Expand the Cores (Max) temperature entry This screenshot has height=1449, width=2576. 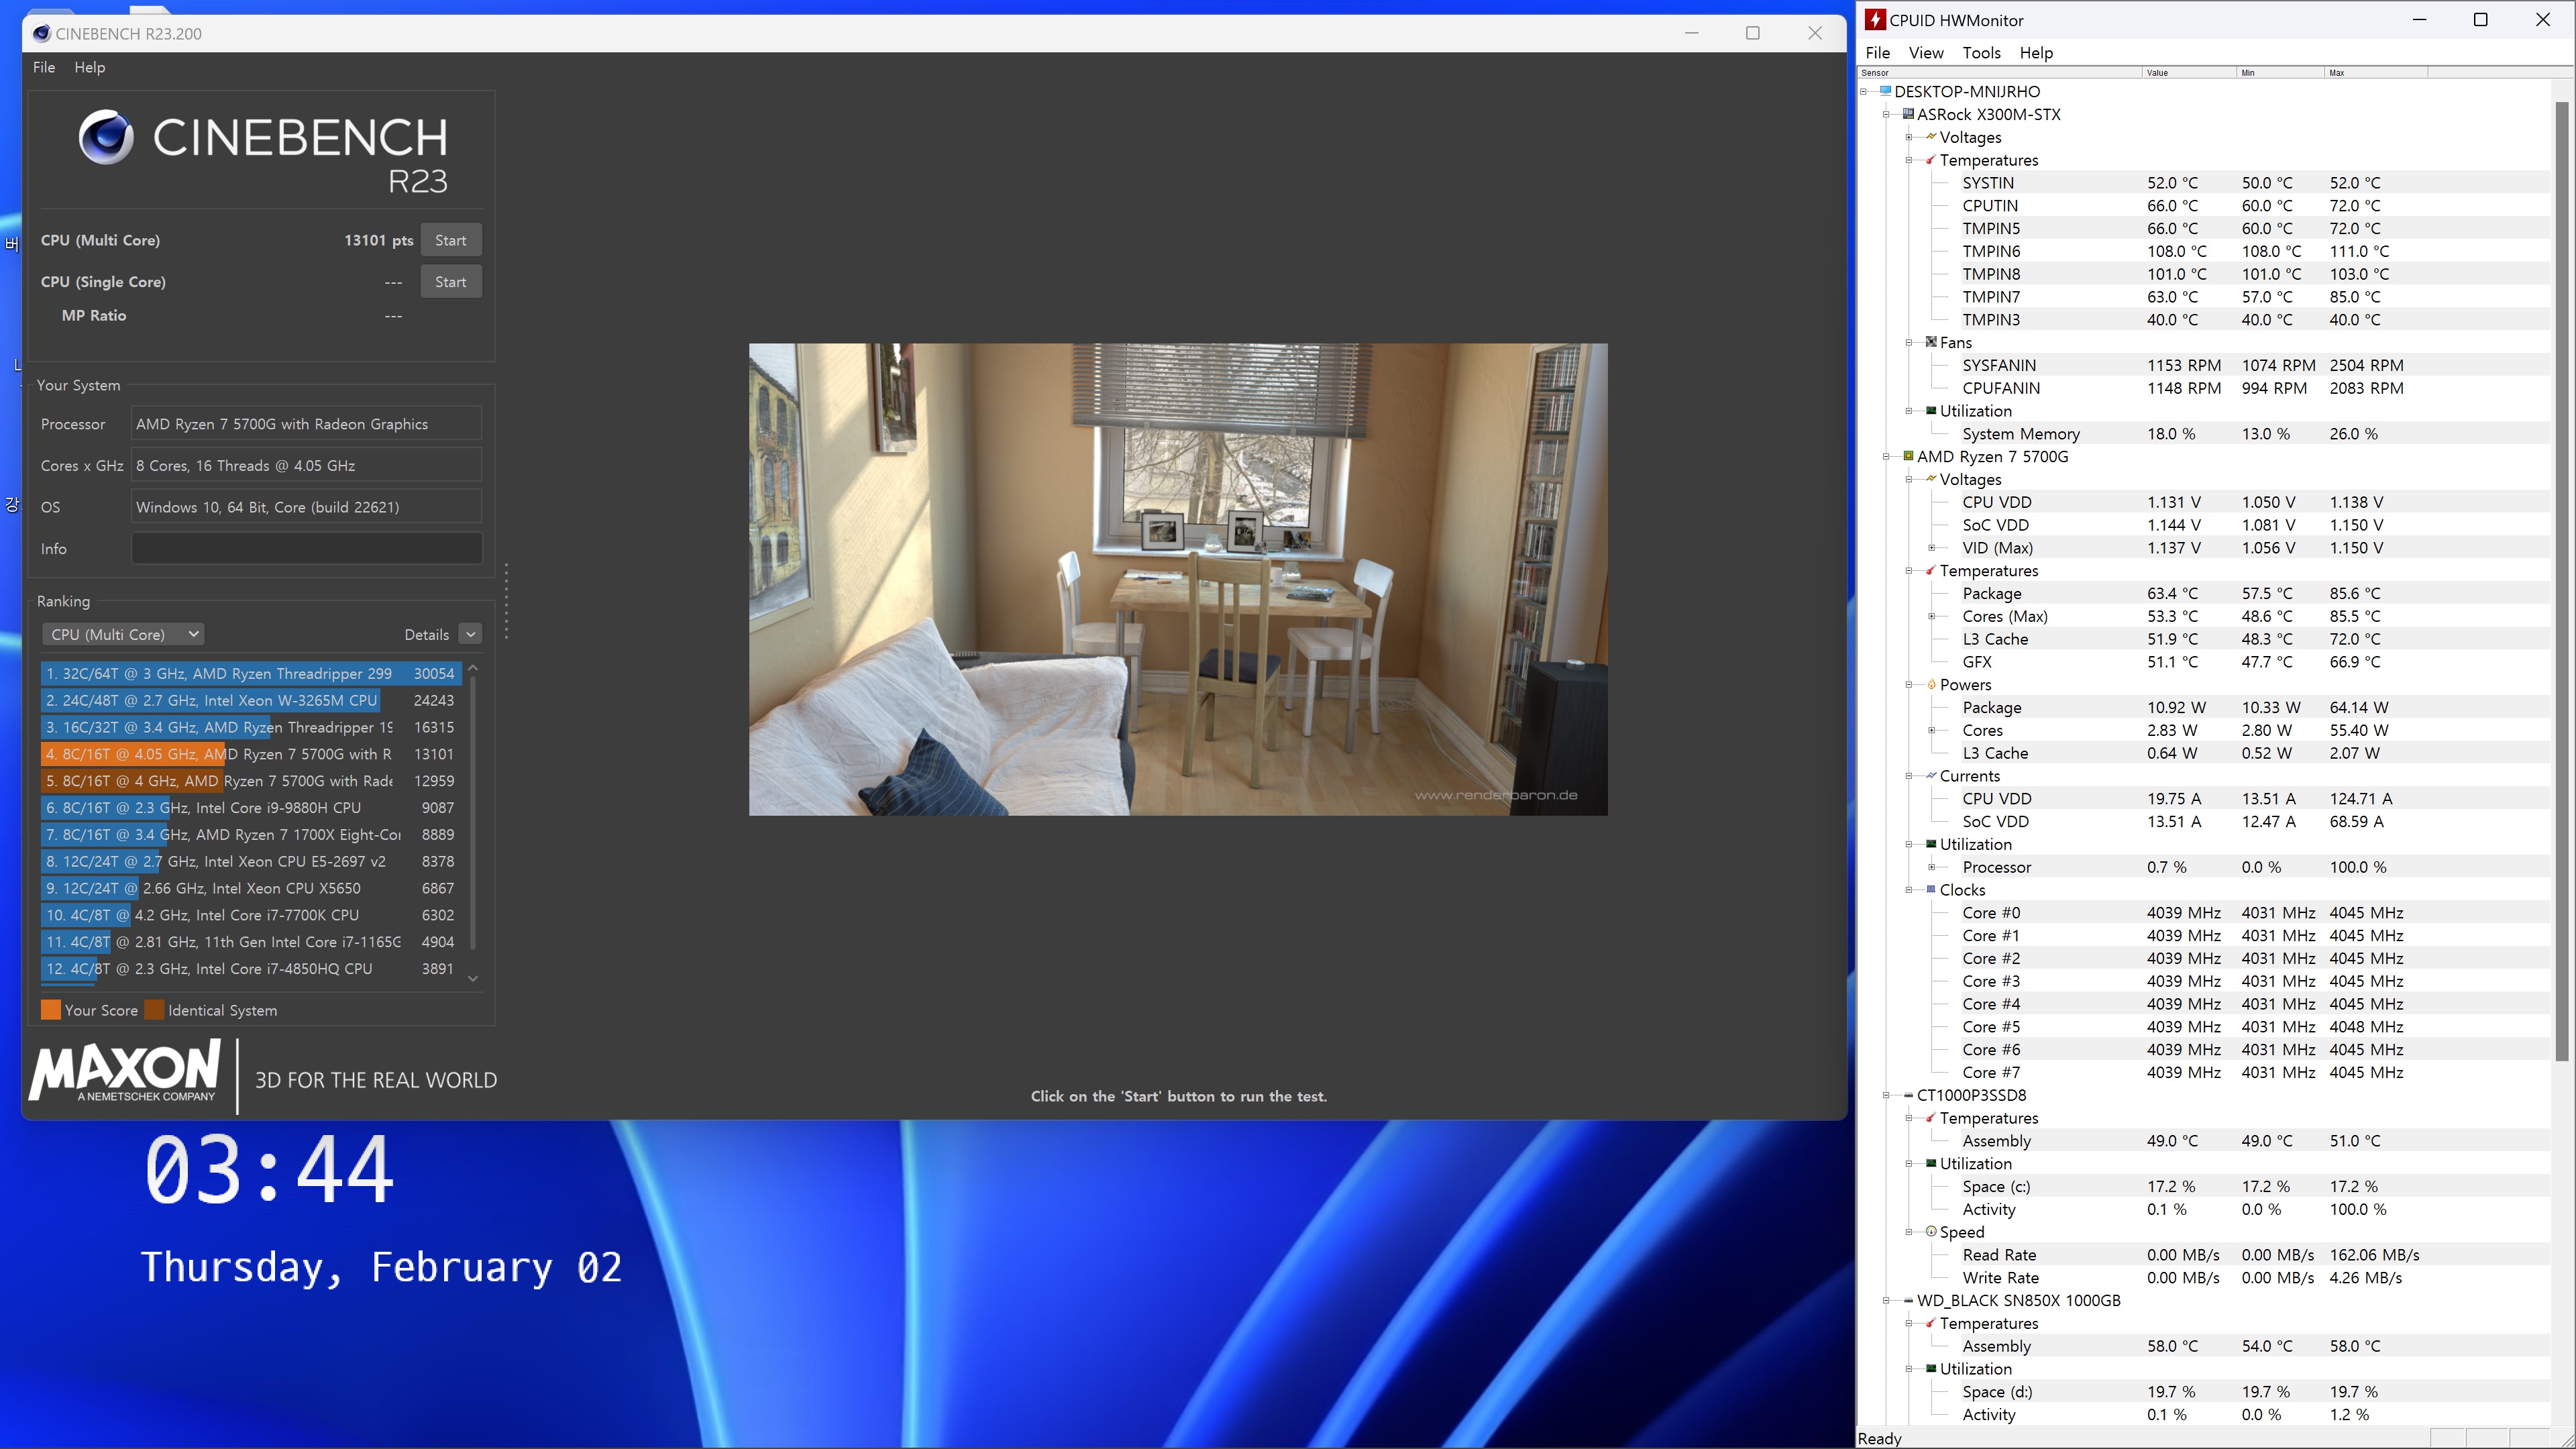coord(1932,616)
